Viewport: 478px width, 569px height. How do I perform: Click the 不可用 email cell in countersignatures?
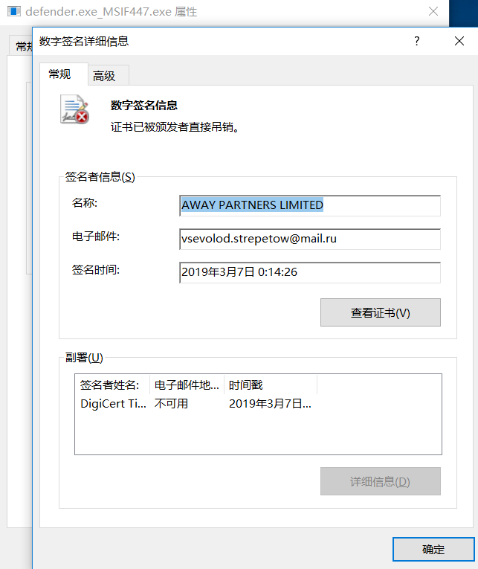click(171, 404)
